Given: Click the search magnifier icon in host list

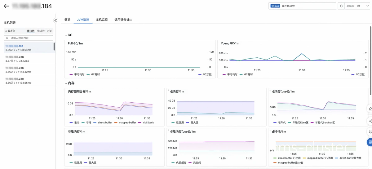Looking at the screenshot, I should click(x=7, y=38).
